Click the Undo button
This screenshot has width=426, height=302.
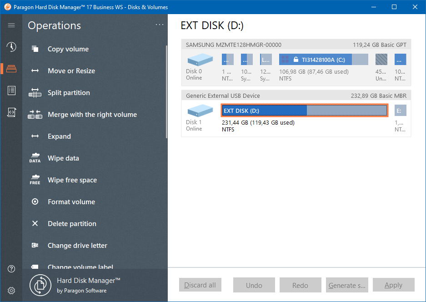click(254, 285)
